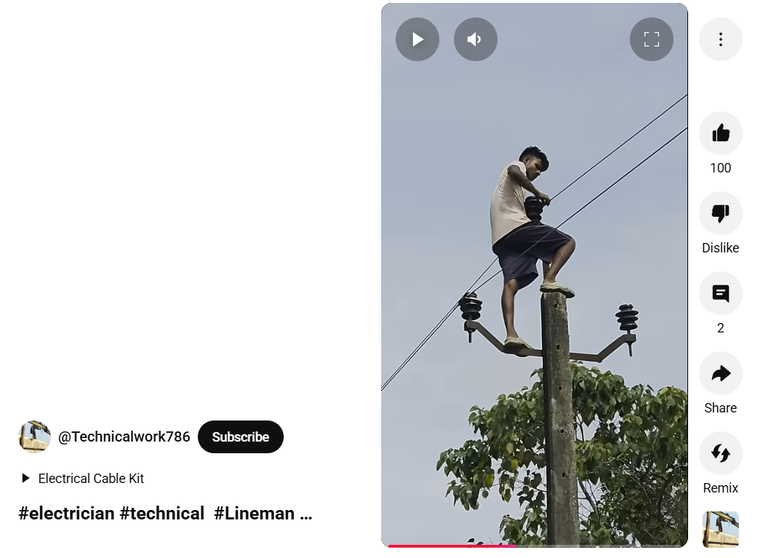This screenshot has height=558, width=779.
Task: Open the @Technicalwork786 channel link
Action: coord(124,437)
